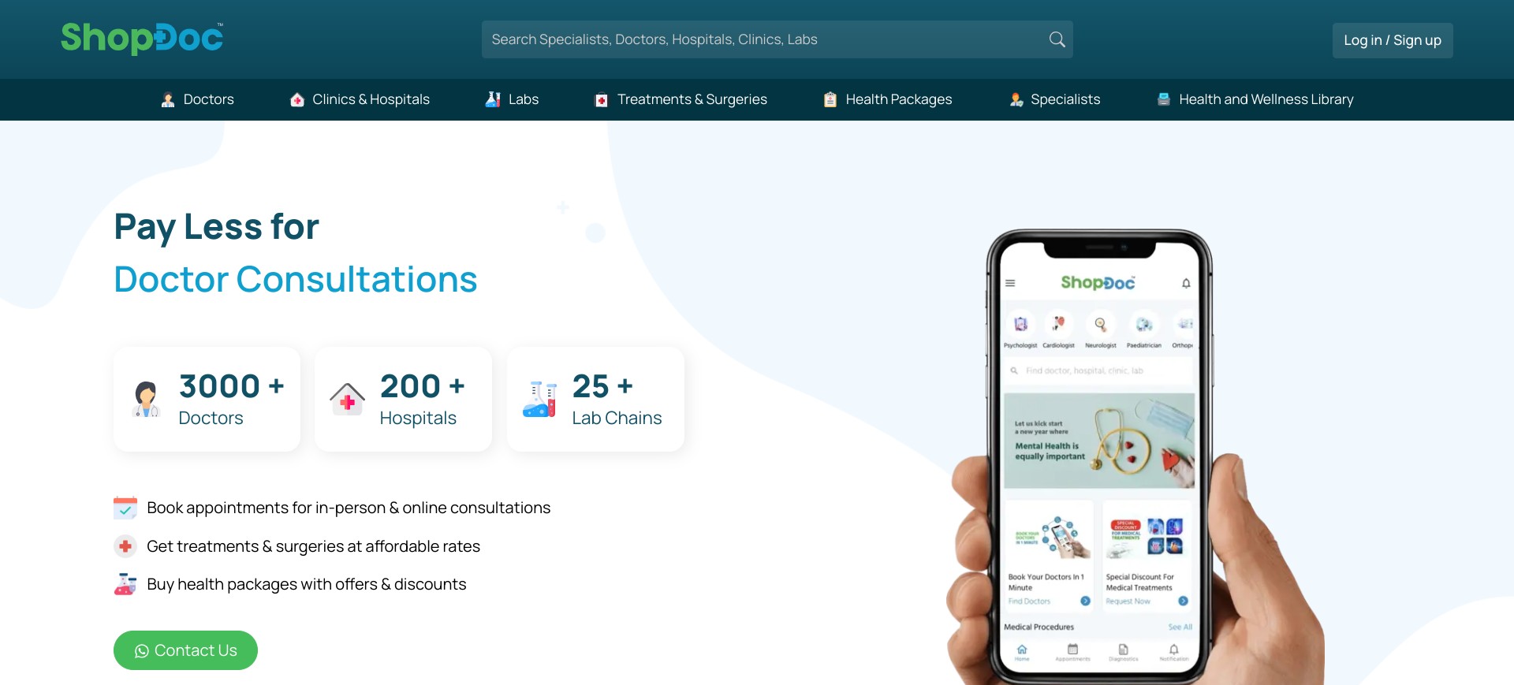
Task: Click Buy health packages with offers text
Action: pos(307,584)
